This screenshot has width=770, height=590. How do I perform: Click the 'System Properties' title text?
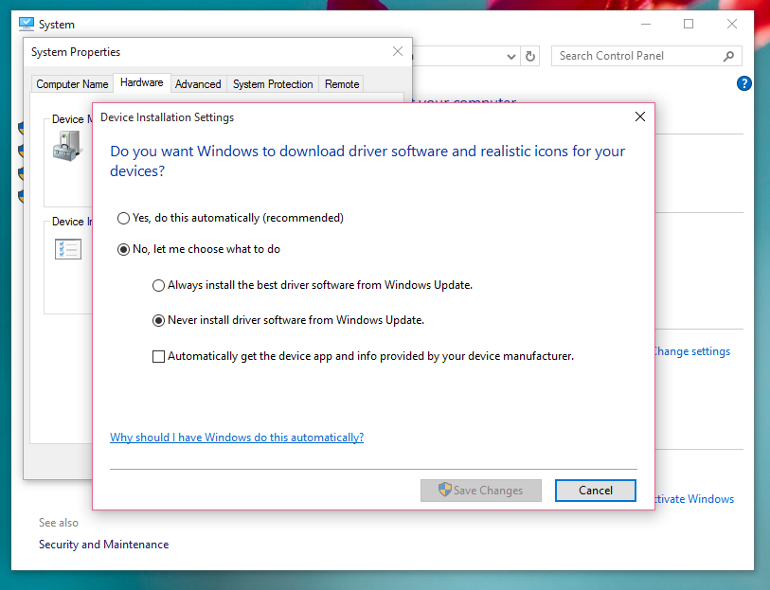(x=76, y=52)
